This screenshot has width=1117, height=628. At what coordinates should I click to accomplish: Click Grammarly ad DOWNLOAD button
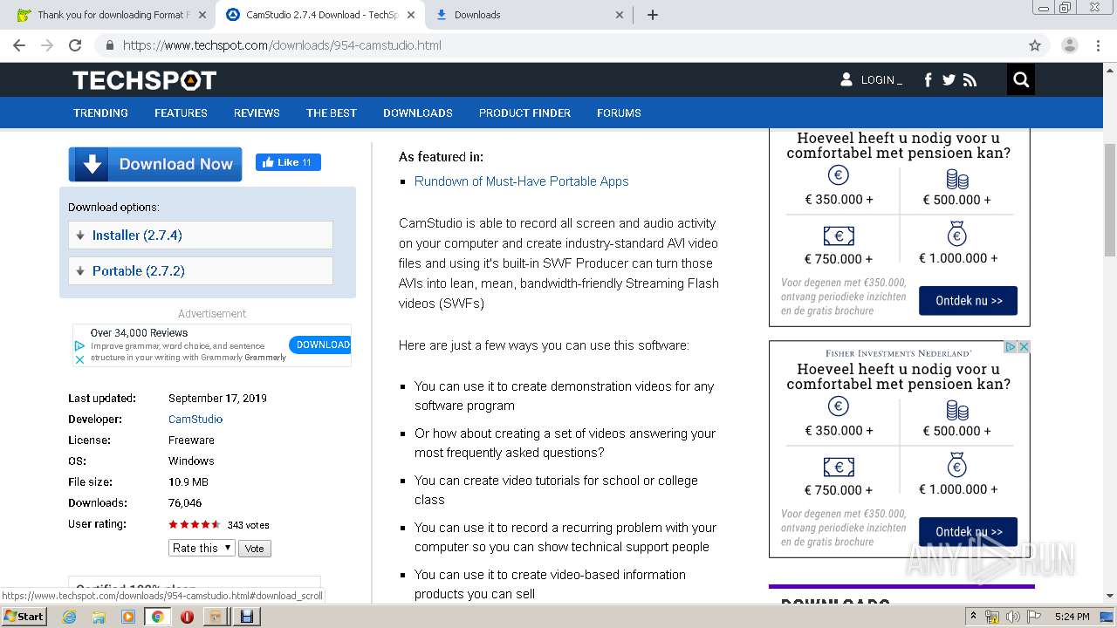[321, 345]
